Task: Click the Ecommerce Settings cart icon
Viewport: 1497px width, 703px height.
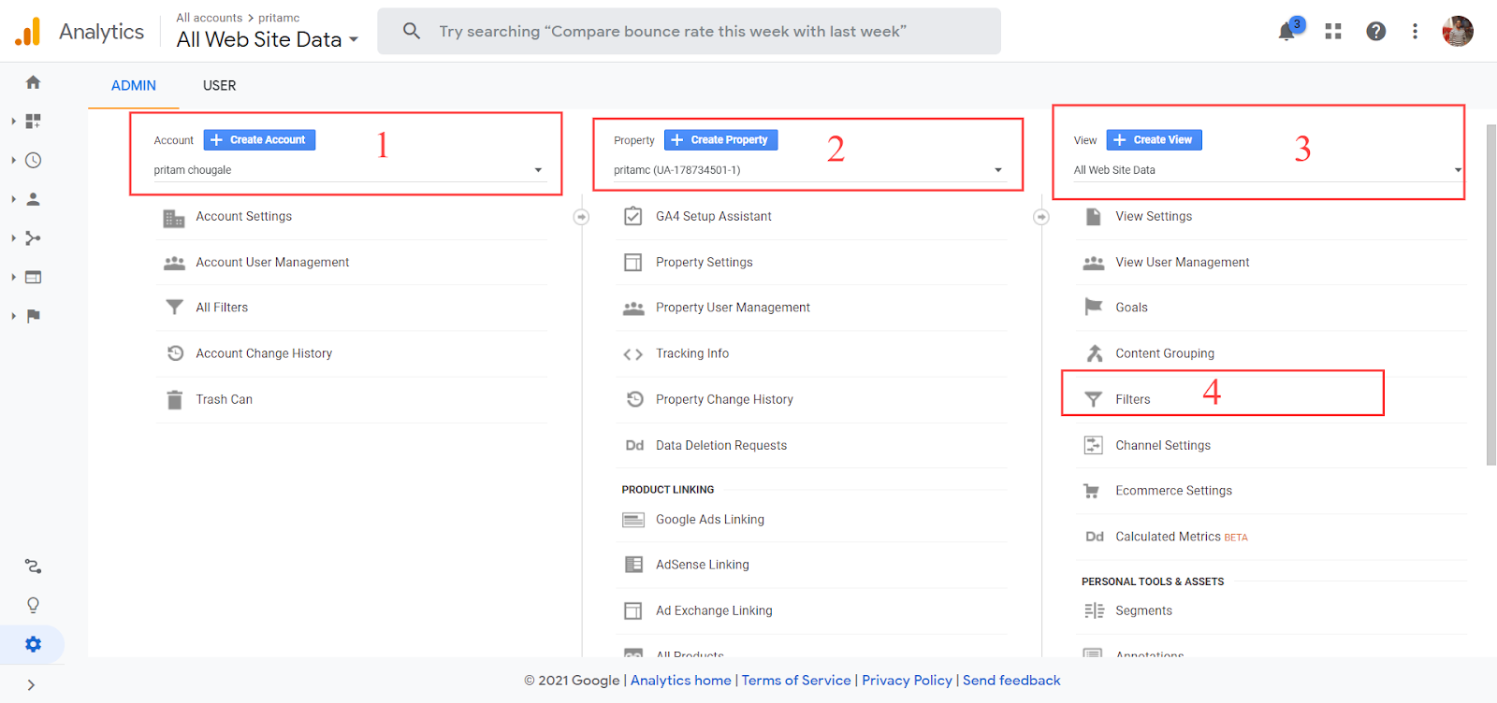Action: pyautogui.click(x=1091, y=491)
